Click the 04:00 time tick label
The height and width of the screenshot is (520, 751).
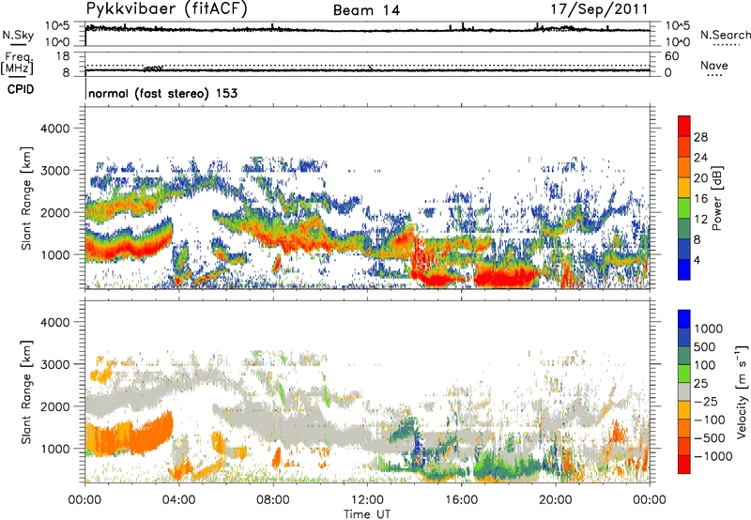click(178, 500)
